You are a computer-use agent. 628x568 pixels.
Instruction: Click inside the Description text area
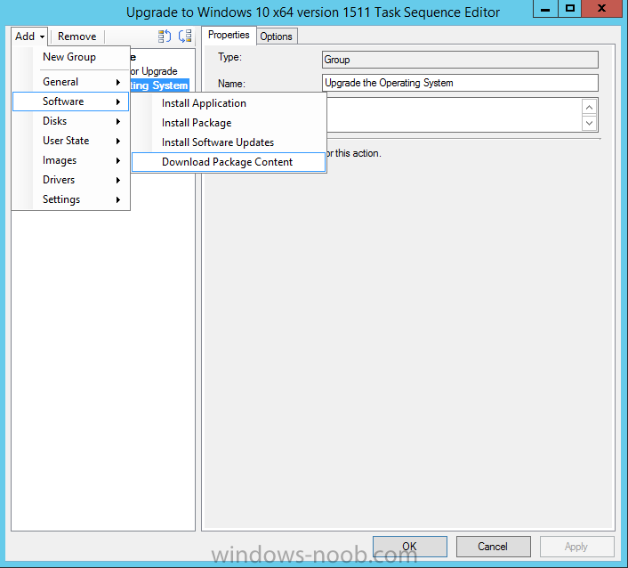[454, 115]
